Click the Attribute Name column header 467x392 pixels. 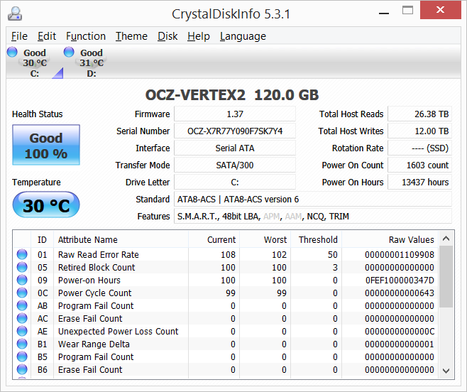(121, 239)
